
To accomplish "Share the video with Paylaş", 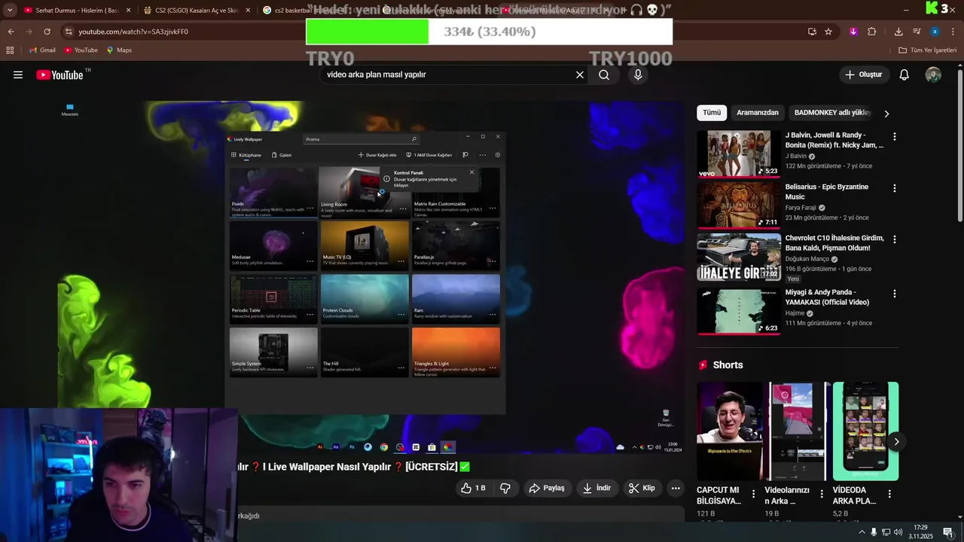I will coord(547,488).
